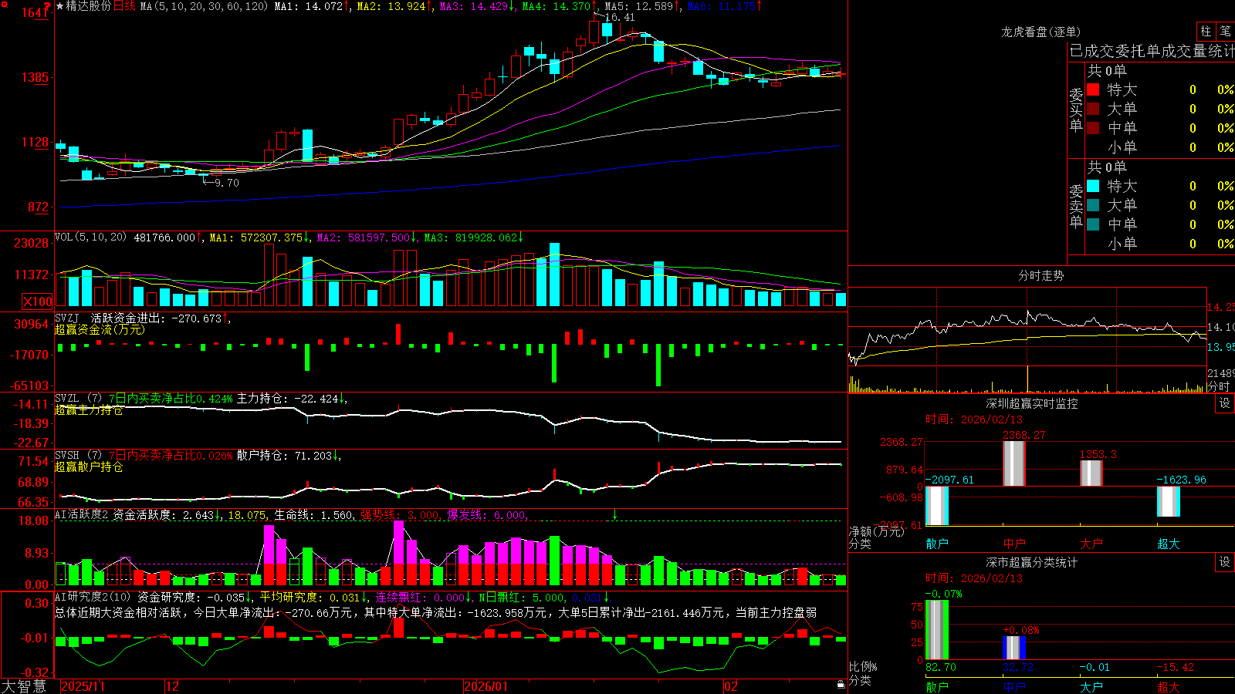Click the 16.41 high price marker

pyautogui.click(x=620, y=17)
